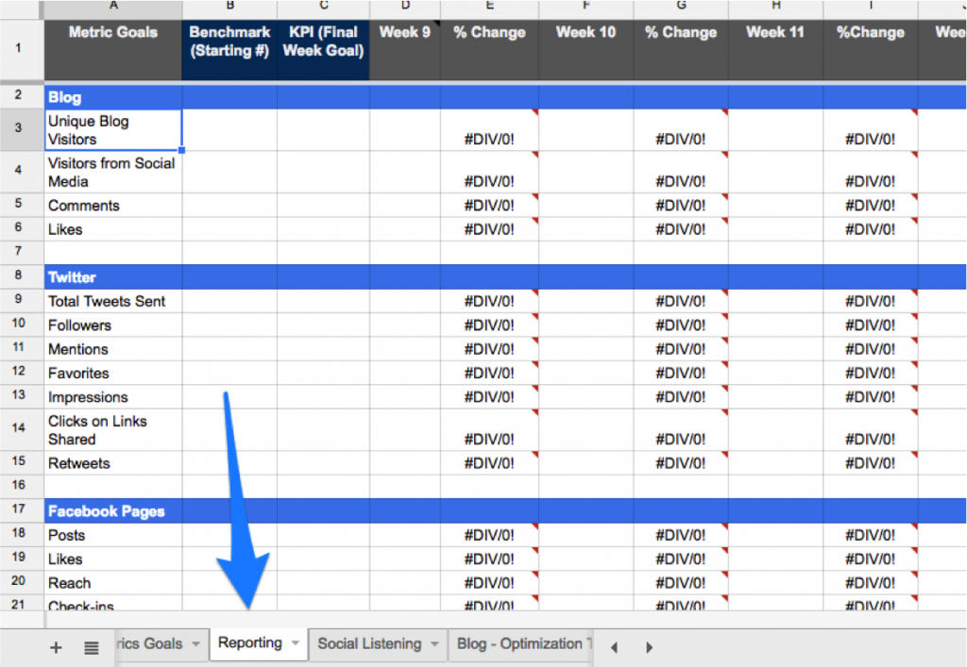Select the Unique Blog Visitors cell
The width and height of the screenshot is (967, 667).
pos(112,130)
